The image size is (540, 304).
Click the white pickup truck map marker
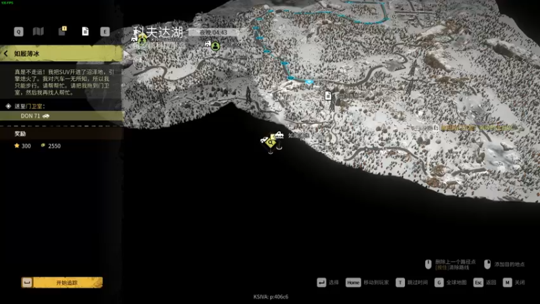279,134
